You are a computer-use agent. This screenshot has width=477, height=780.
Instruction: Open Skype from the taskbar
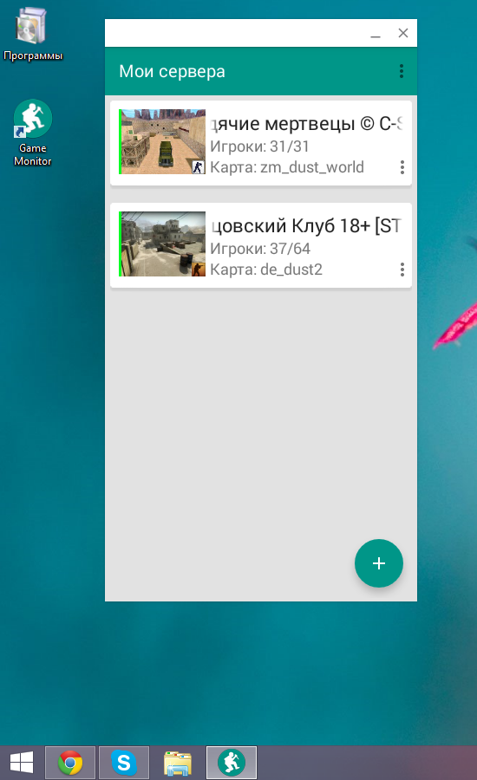pos(124,763)
